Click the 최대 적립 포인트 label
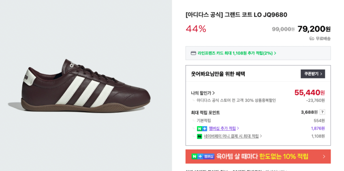The height and width of the screenshot is (171, 344). [205, 112]
